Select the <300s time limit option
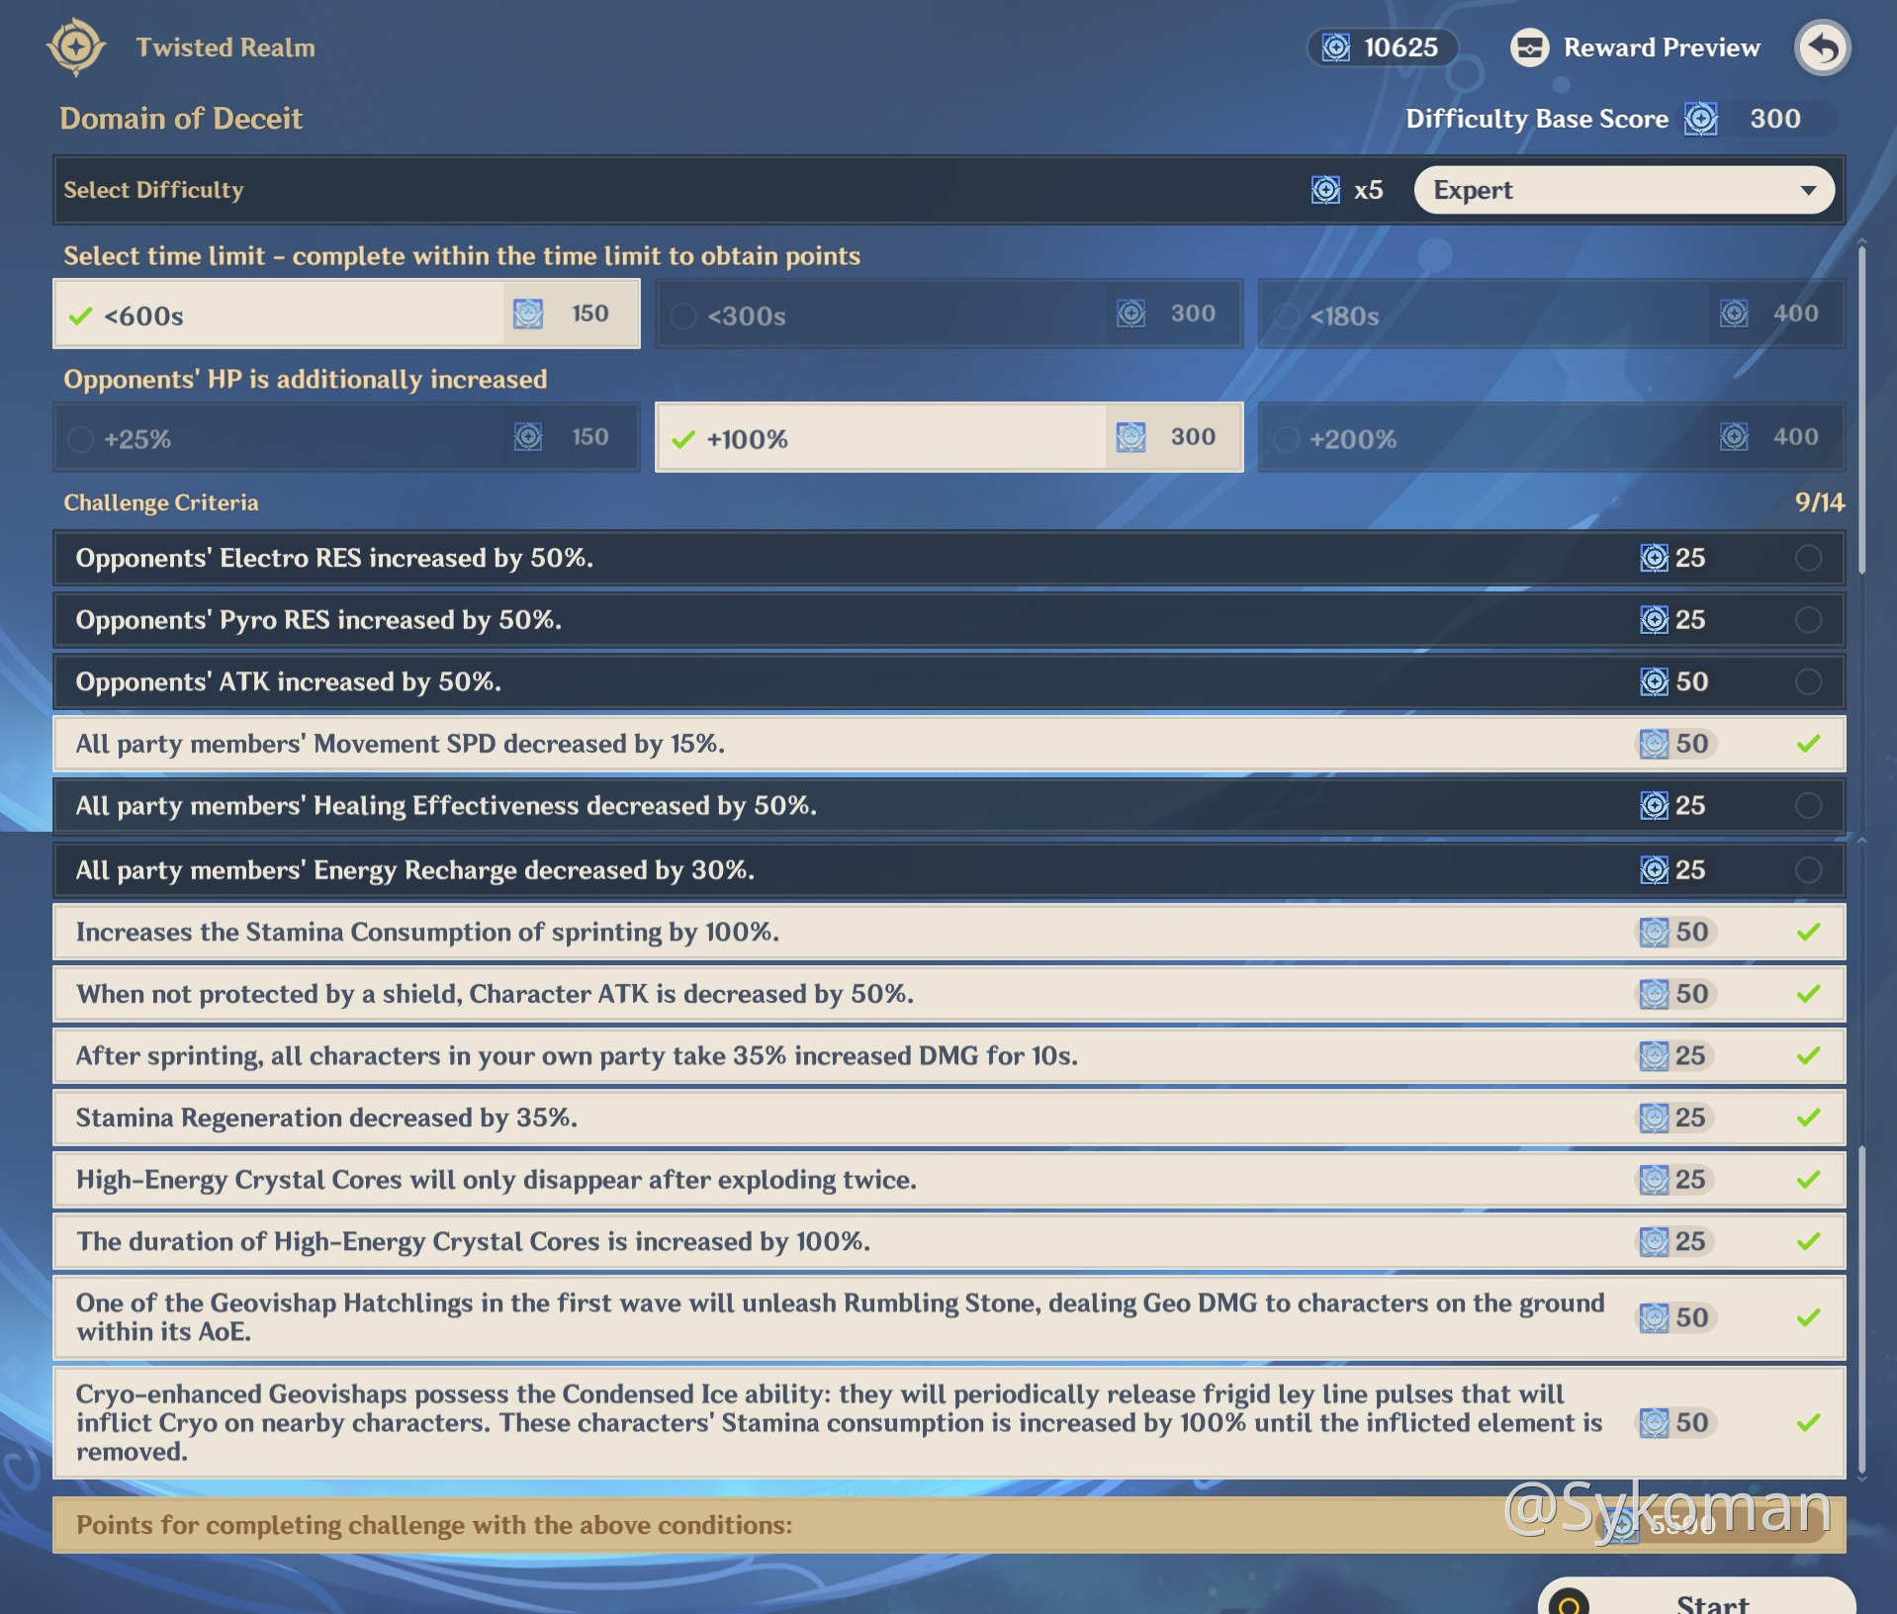Viewport: 1897px width, 1614px height. tap(948, 314)
